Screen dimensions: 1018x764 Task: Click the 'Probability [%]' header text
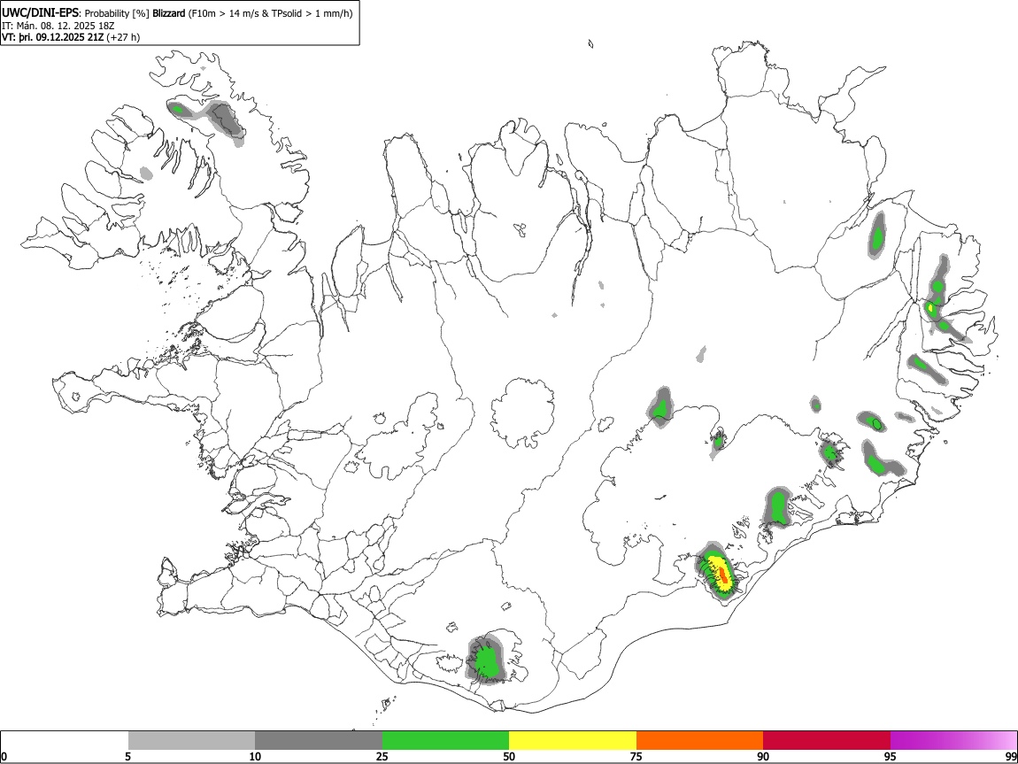[117, 13]
